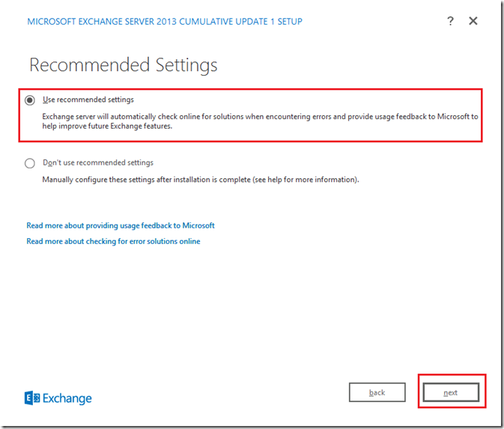Click the help question mark icon
Screen dimensions: 504x429
450,21
